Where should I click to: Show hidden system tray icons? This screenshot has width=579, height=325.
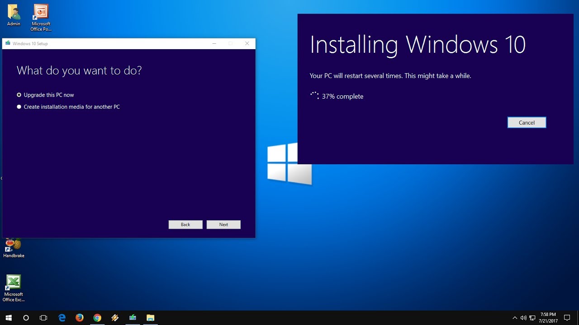pos(515,318)
